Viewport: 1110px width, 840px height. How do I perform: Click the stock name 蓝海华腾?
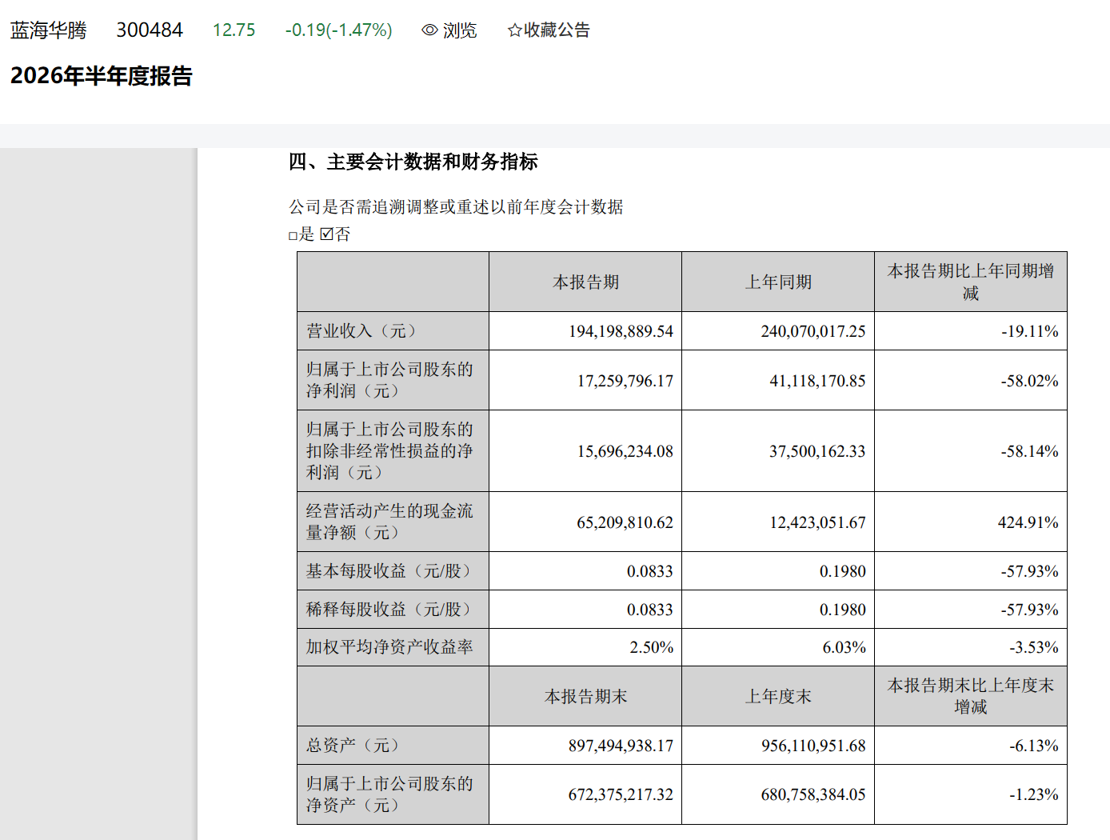(x=49, y=30)
